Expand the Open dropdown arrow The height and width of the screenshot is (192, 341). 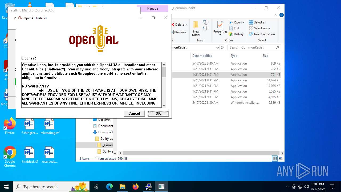click(243, 22)
